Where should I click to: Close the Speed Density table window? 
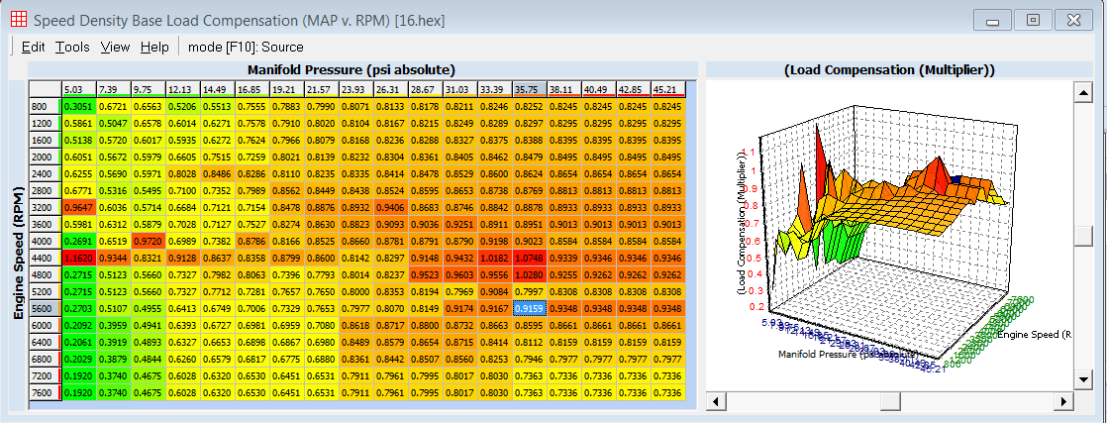[1074, 19]
